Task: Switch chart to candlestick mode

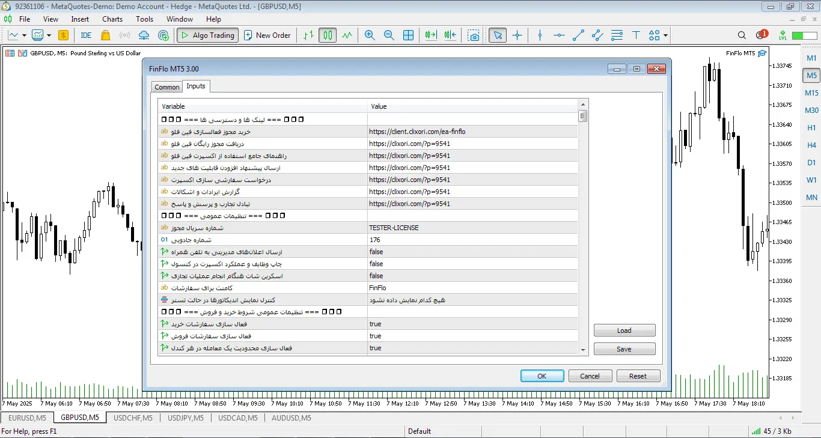Action: [x=328, y=35]
